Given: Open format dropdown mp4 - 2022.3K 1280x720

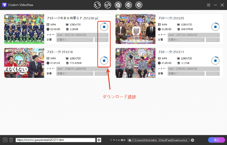Looking at the screenshot, I should pos(82,35).
